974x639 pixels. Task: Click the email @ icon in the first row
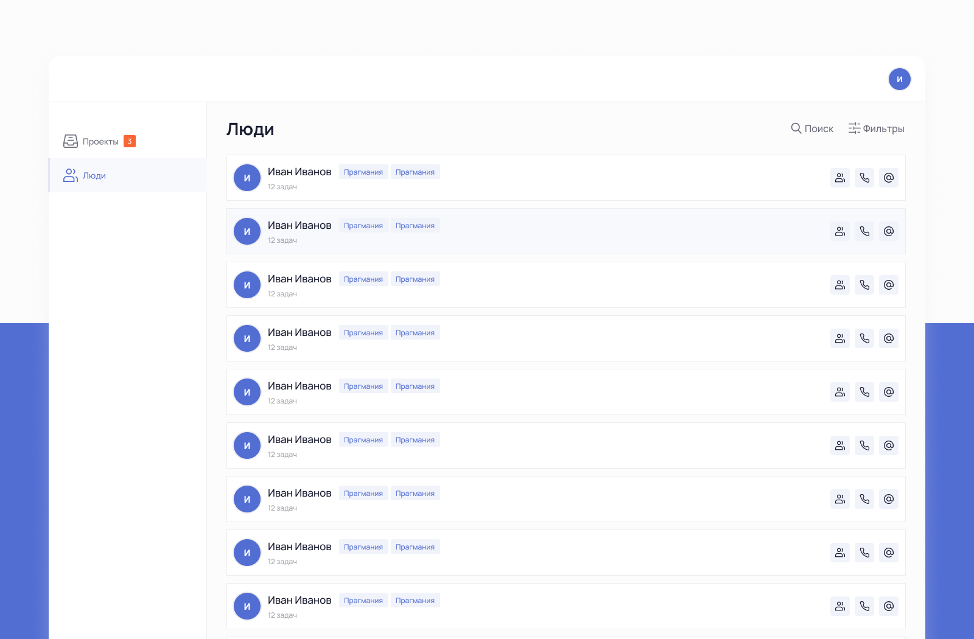889,178
